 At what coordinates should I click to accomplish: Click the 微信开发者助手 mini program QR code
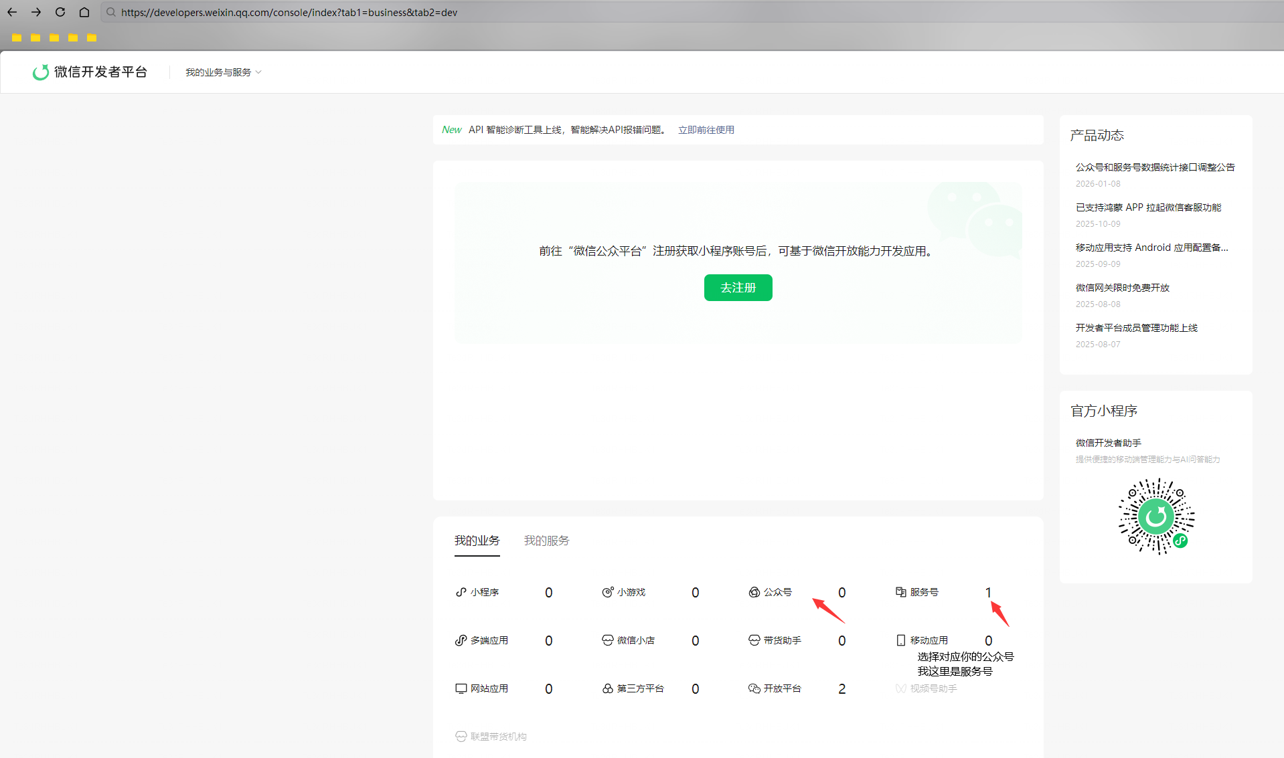tap(1155, 516)
